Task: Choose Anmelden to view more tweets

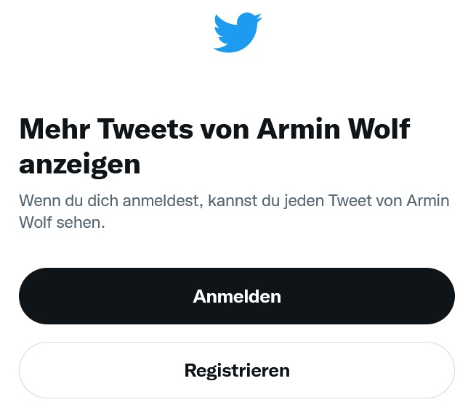Action: pyautogui.click(x=237, y=296)
